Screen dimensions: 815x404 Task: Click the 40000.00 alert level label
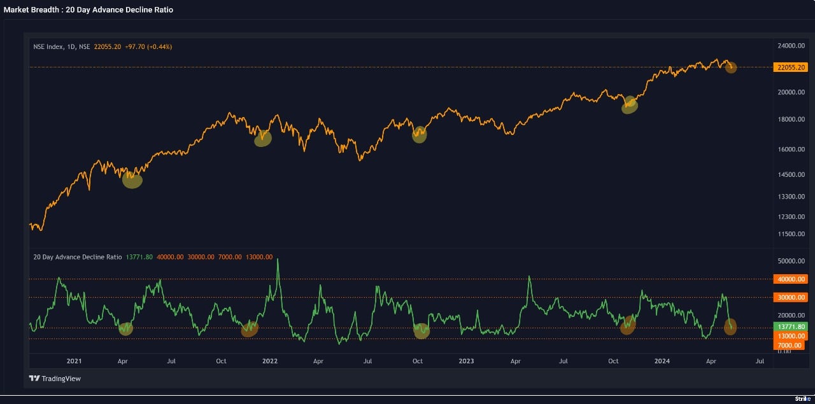click(790, 279)
